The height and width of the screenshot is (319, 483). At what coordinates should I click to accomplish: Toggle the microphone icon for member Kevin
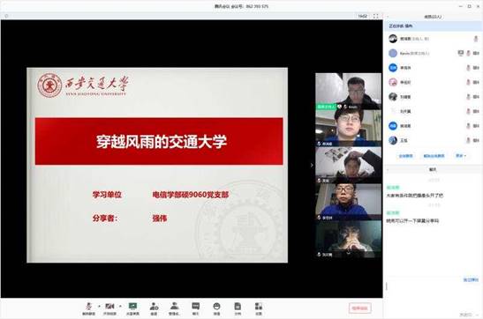pos(468,53)
